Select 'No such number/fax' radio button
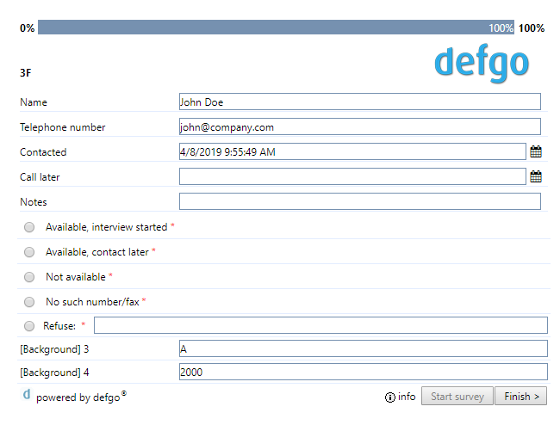The height and width of the screenshot is (425, 560). point(29,302)
